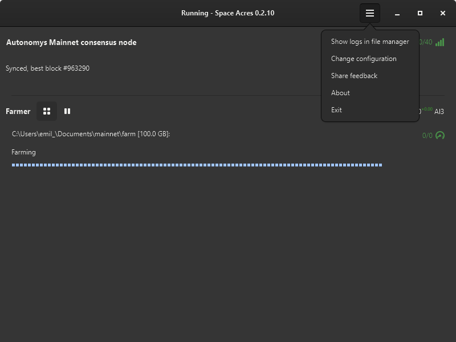Click the Synced best block status text

[x=47, y=68]
